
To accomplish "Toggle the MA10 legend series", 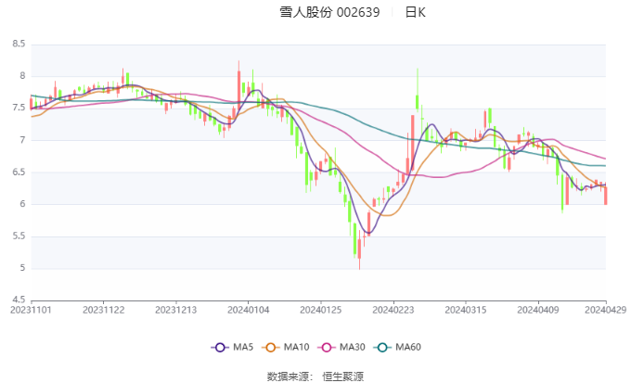I will [285, 347].
